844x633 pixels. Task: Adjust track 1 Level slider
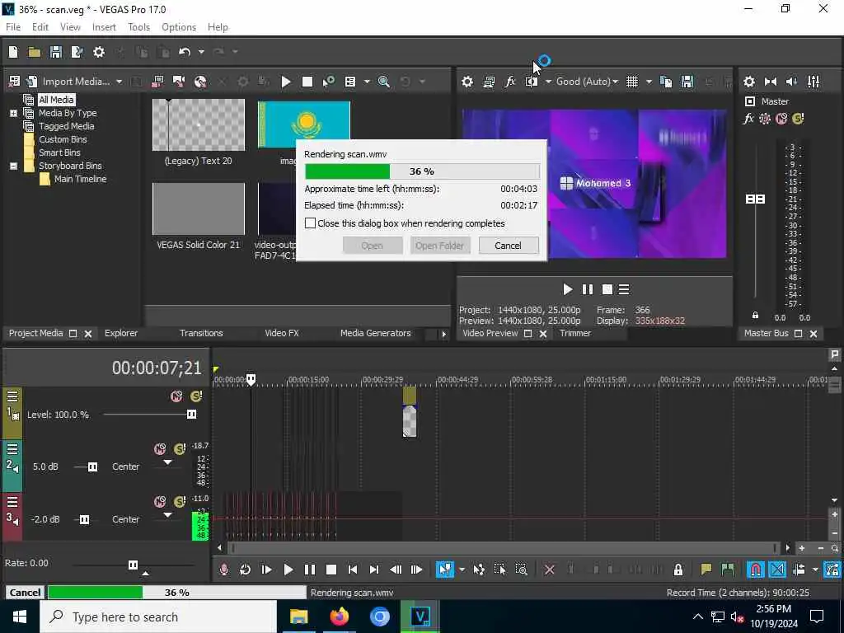tap(191, 415)
